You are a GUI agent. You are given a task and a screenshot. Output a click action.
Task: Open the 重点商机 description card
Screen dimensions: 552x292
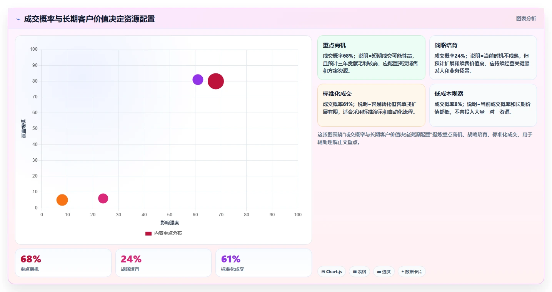pos(371,58)
